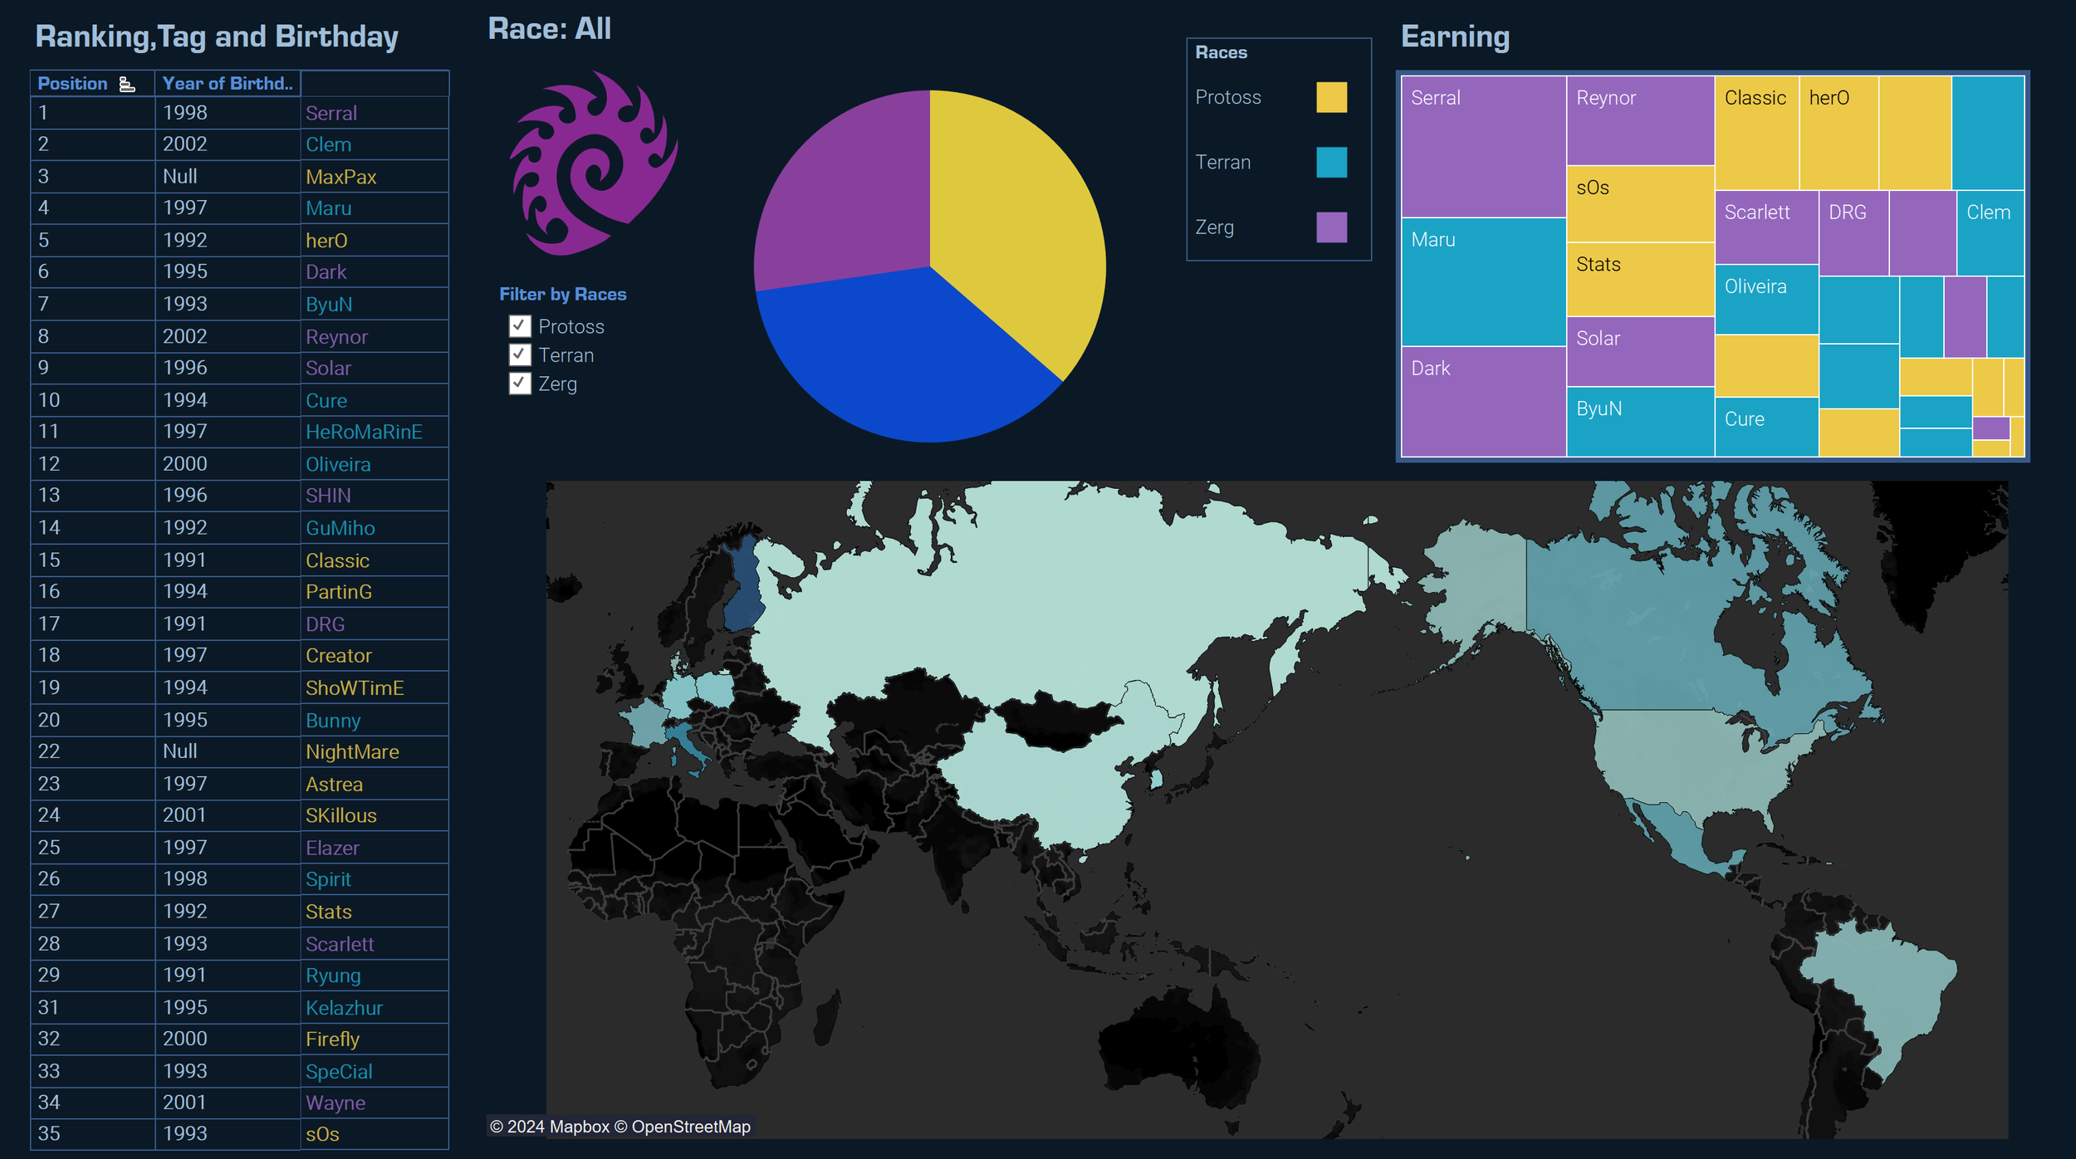Screen dimensions: 2076x1159
Task: Click Kelazhur in the ranking table
Action: pos(344,1008)
